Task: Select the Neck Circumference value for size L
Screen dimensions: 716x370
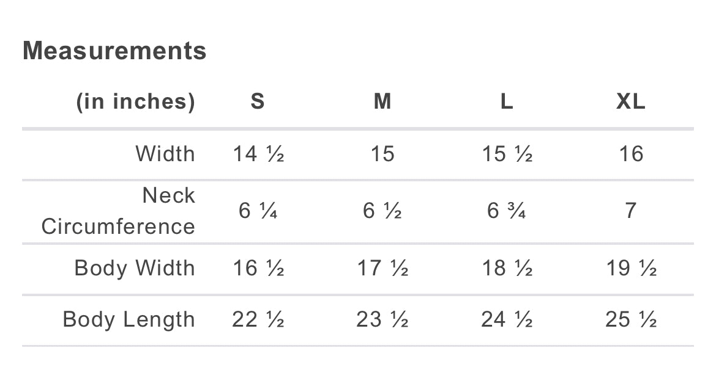Action: 507,211
